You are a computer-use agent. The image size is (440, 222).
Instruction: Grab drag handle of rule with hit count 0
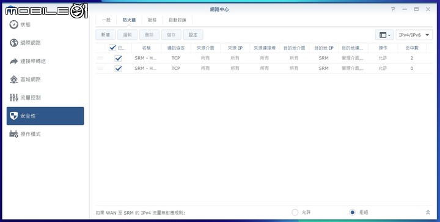pos(100,68)
